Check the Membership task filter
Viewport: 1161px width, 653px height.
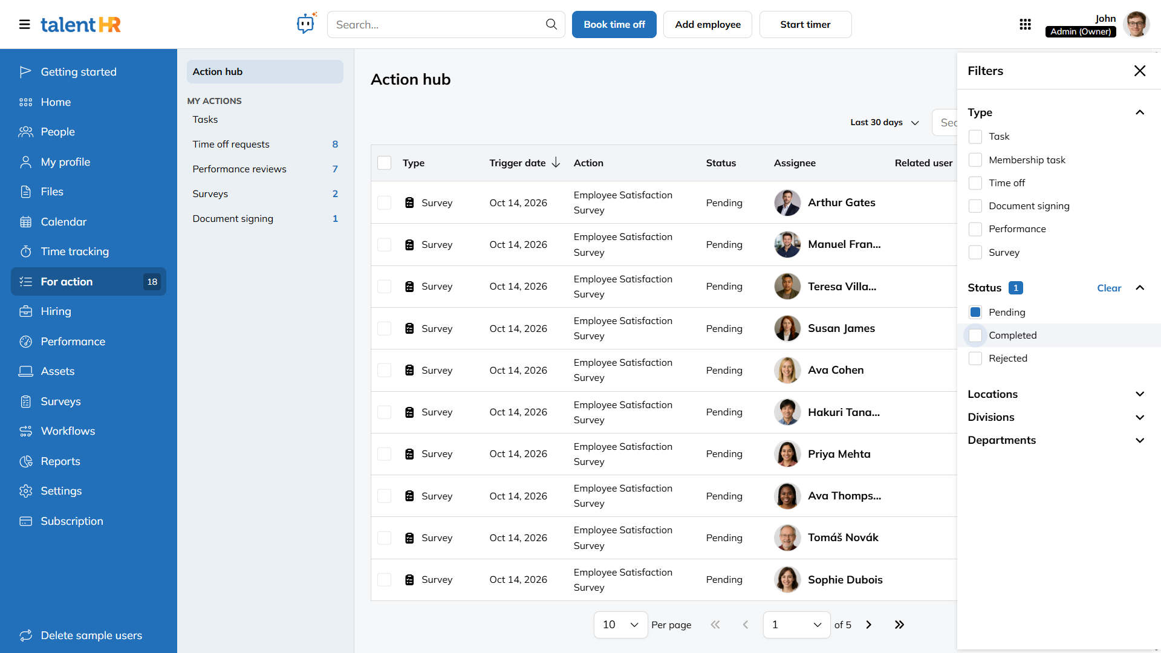click(x=975, y=160)
